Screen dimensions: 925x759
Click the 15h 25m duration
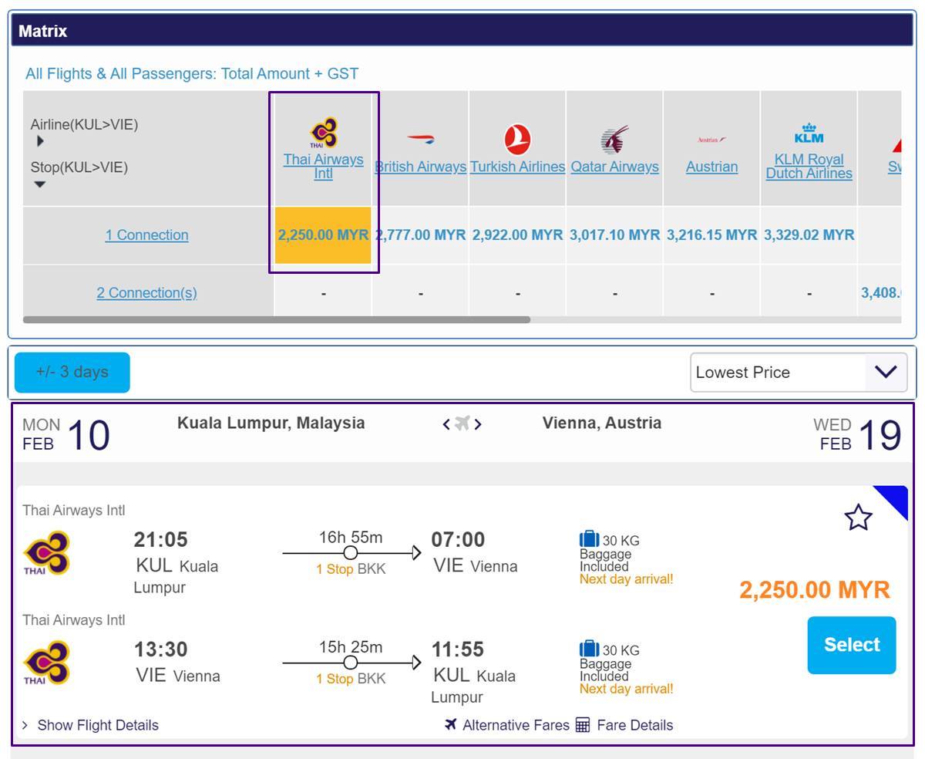(x=351, y=647)
